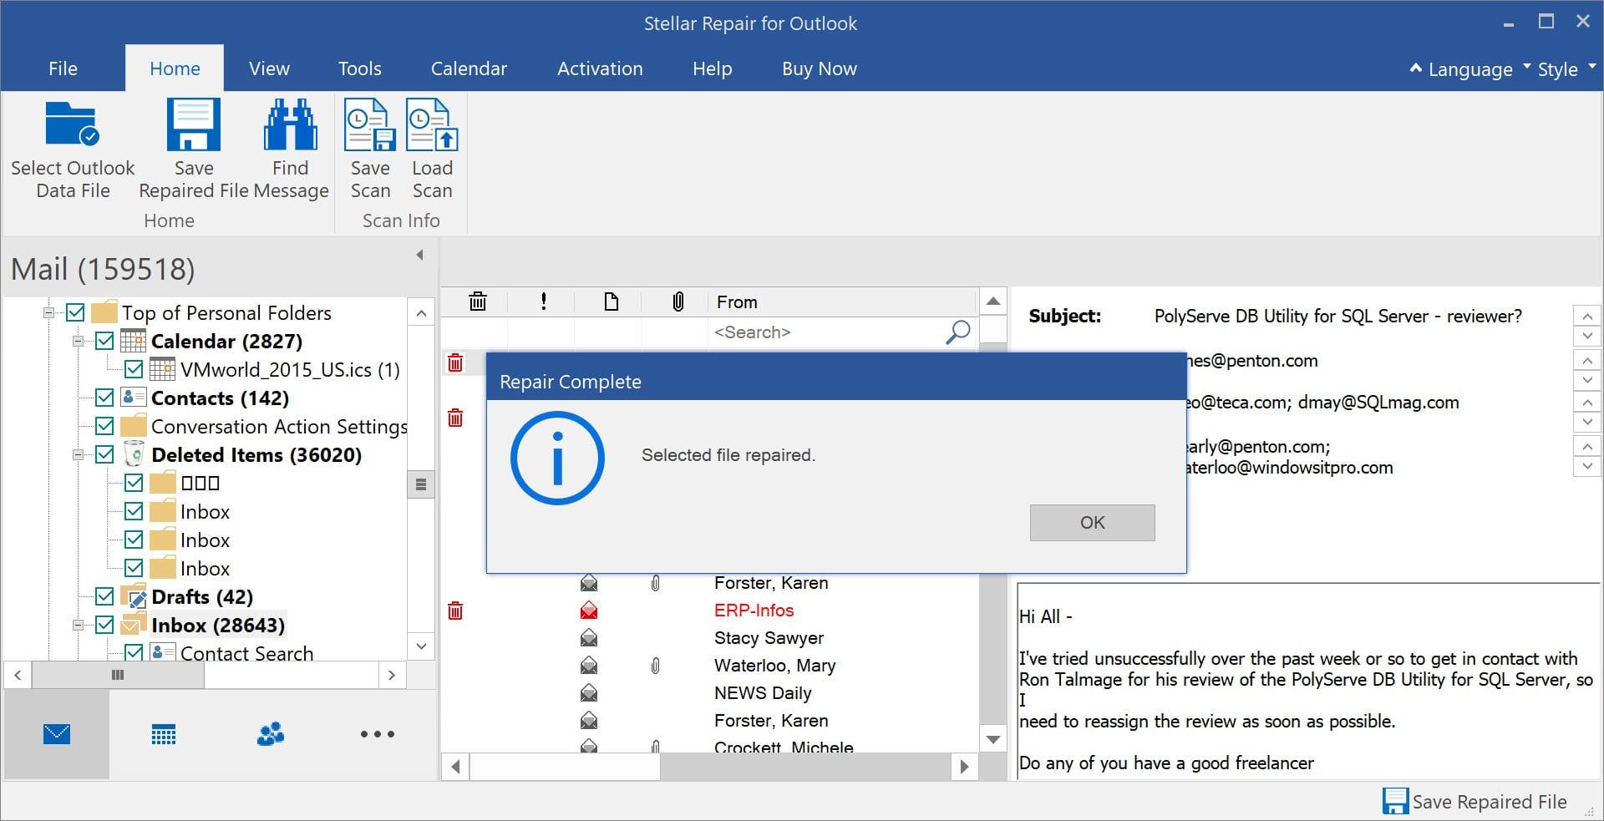This screenshot has width=1604, height=821.
Task: Click the attachment paperclip on Waterloo, Mary row
Action: click(x=656, y=666)
